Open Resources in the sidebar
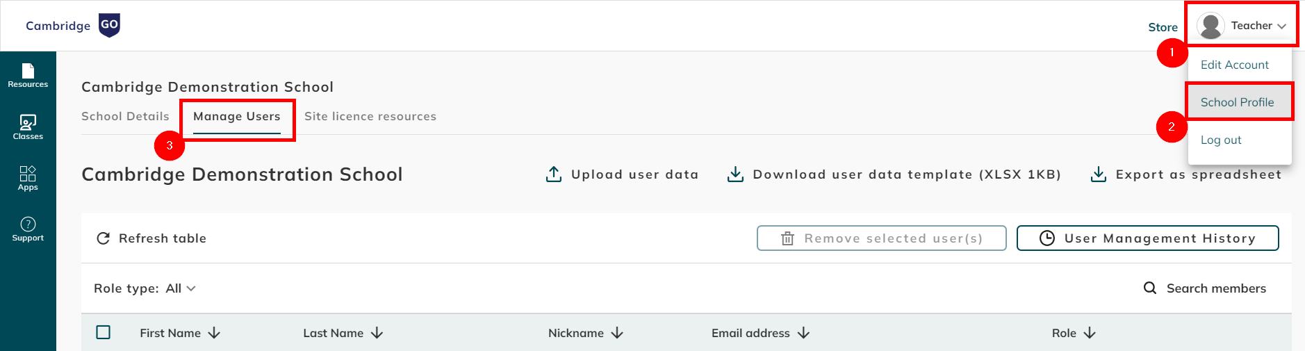This screenshot has width=1305, height=351. pyautogui.click(x=28, y=76)
